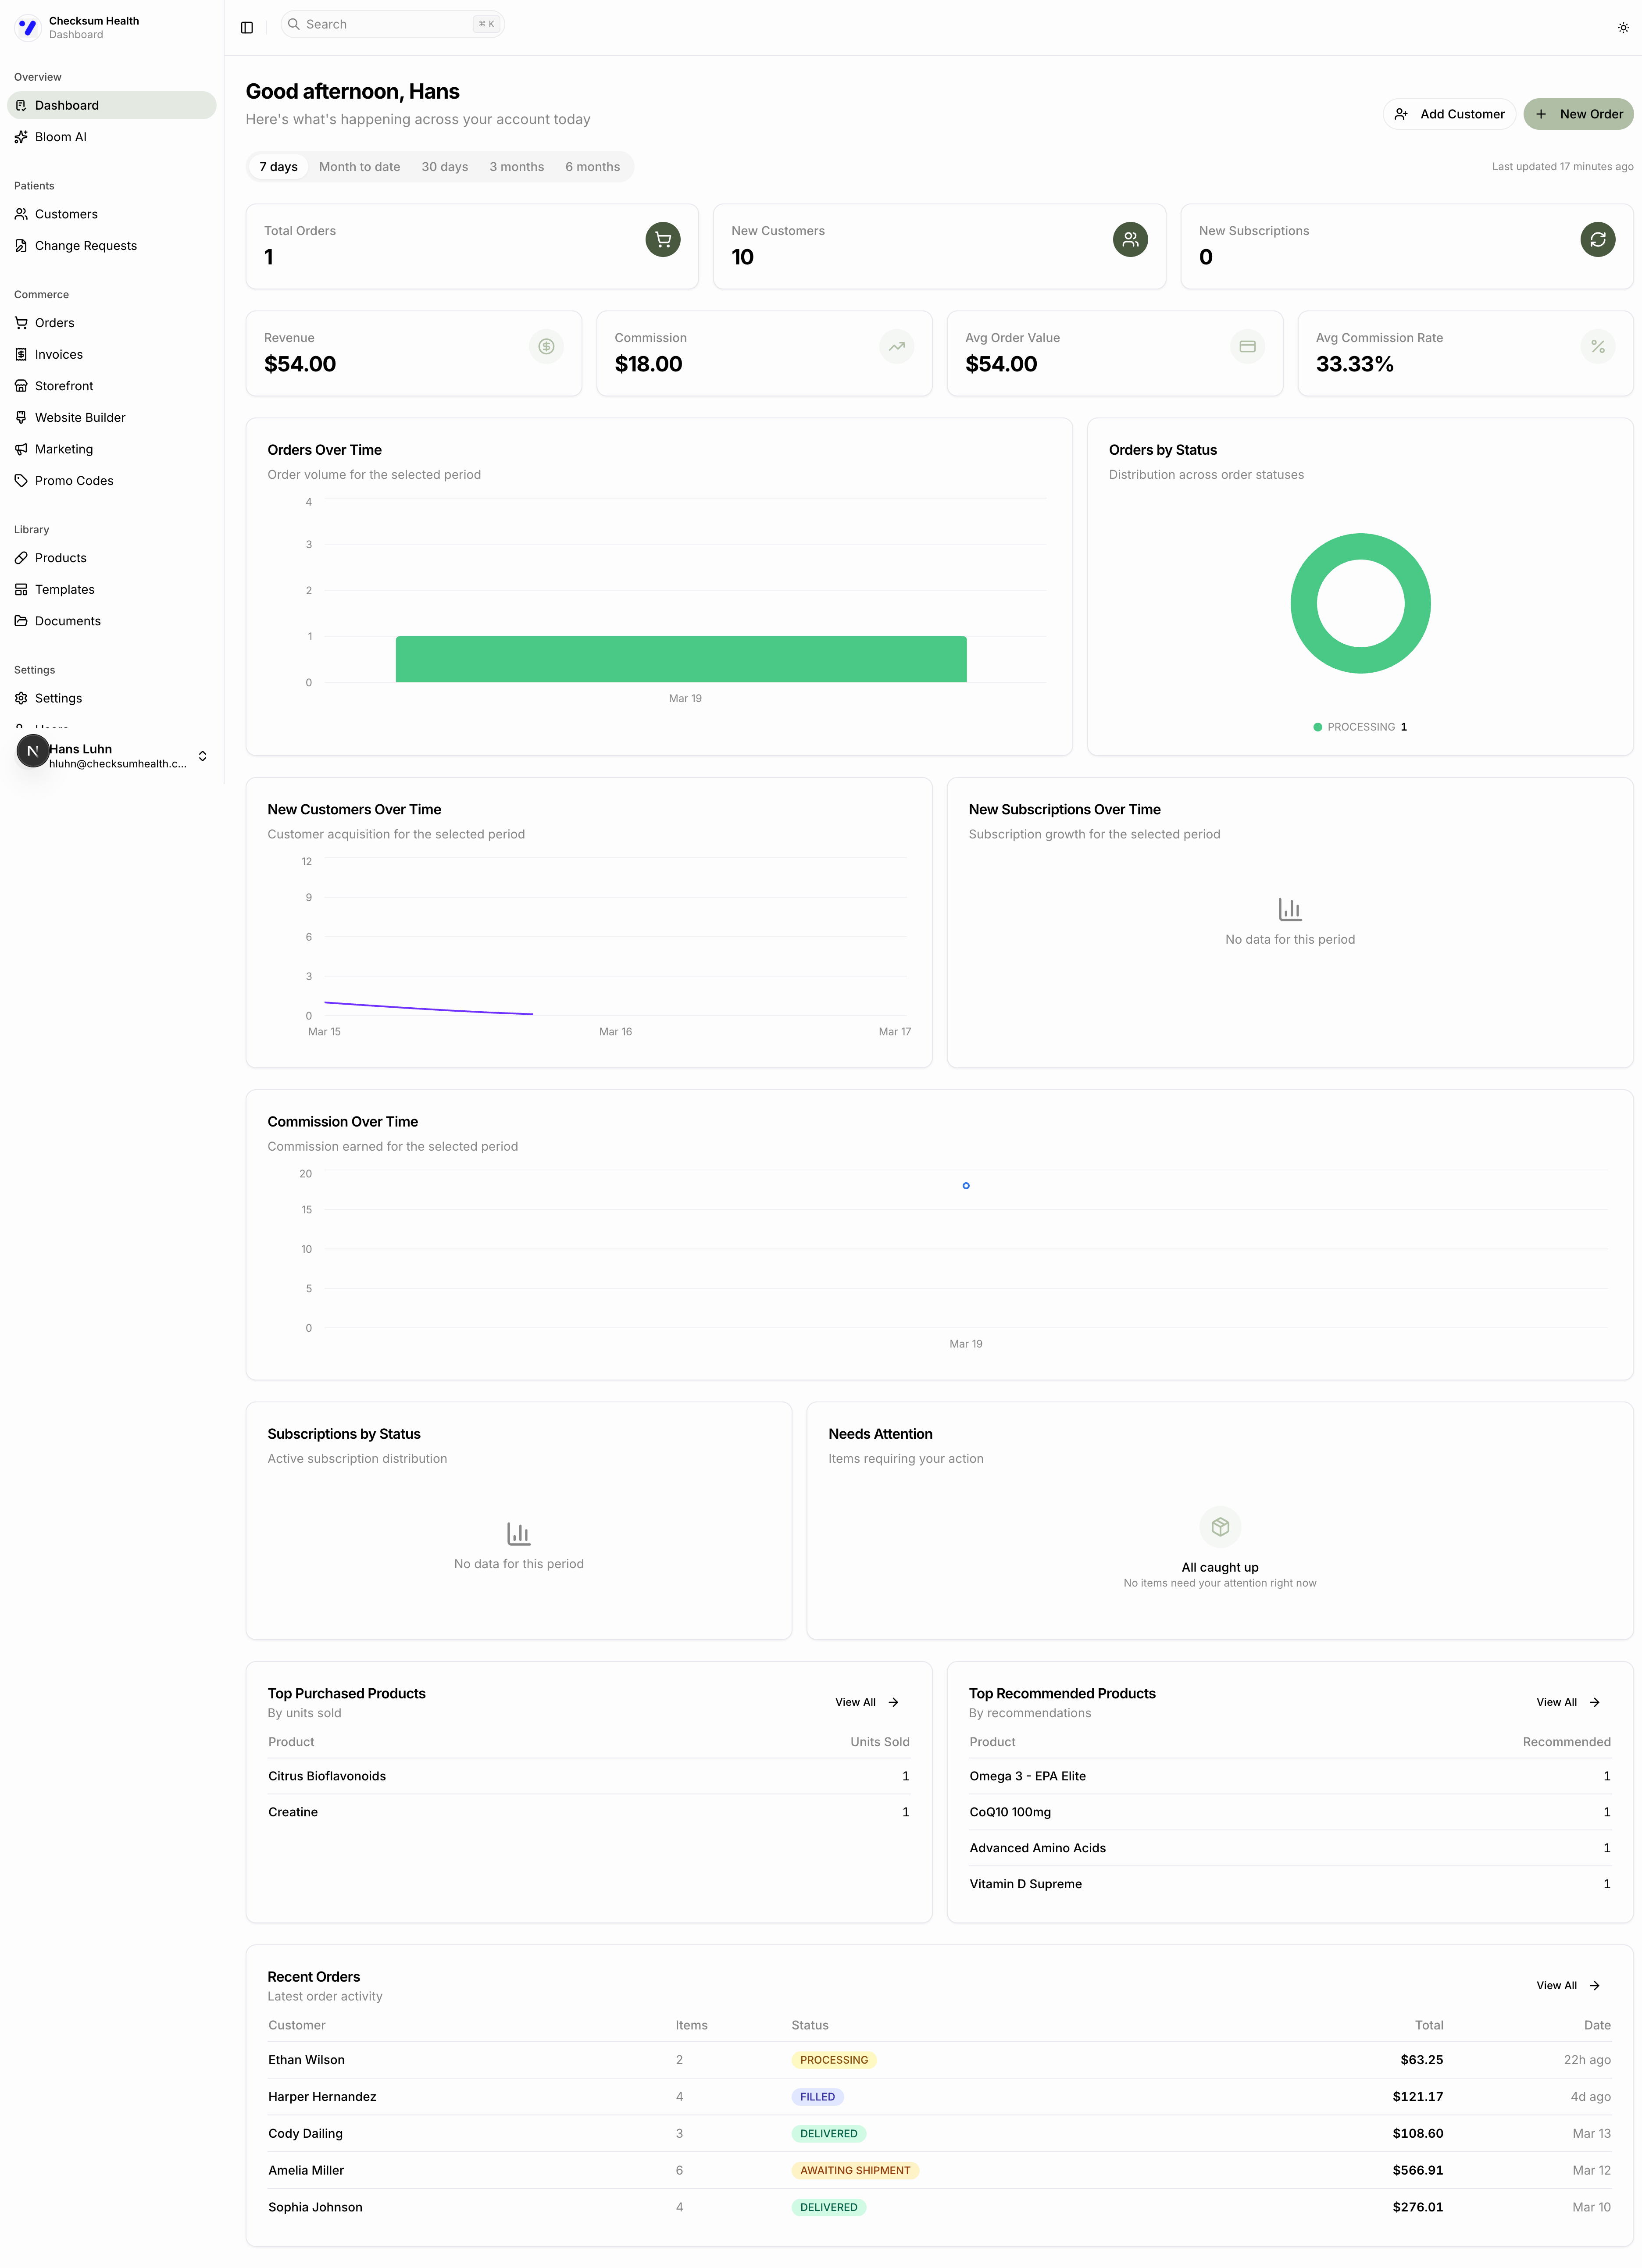Click the green Orders Over Time bar
The width and height of the screenshot is (1642, 2268).
[681, 659]
